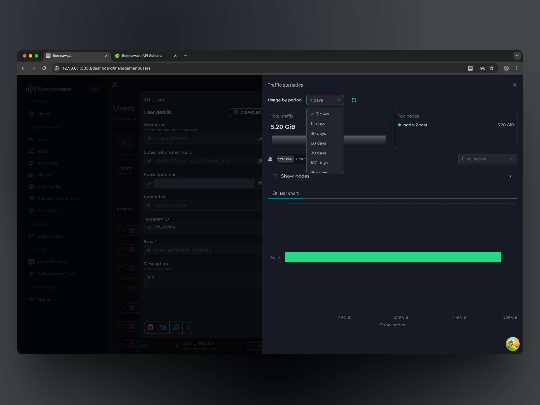Choose 30 days from the period list
The height and width of the screenshot is (405, 540).
[x=325, y=133]
